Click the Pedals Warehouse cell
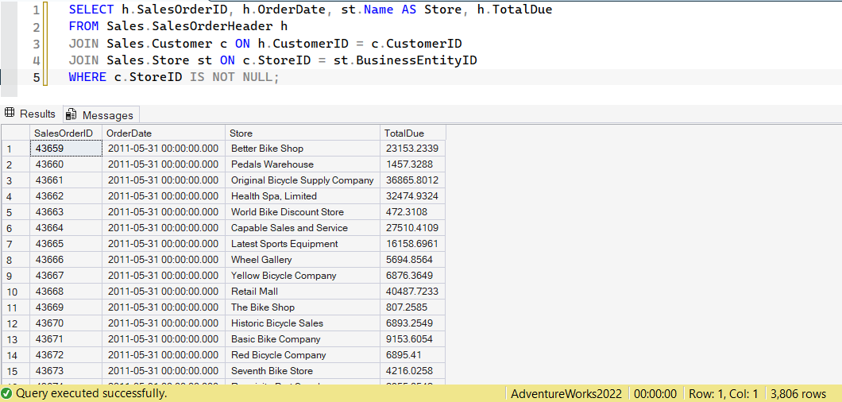This screenshot has width=842, height=402. coord(303,164)
